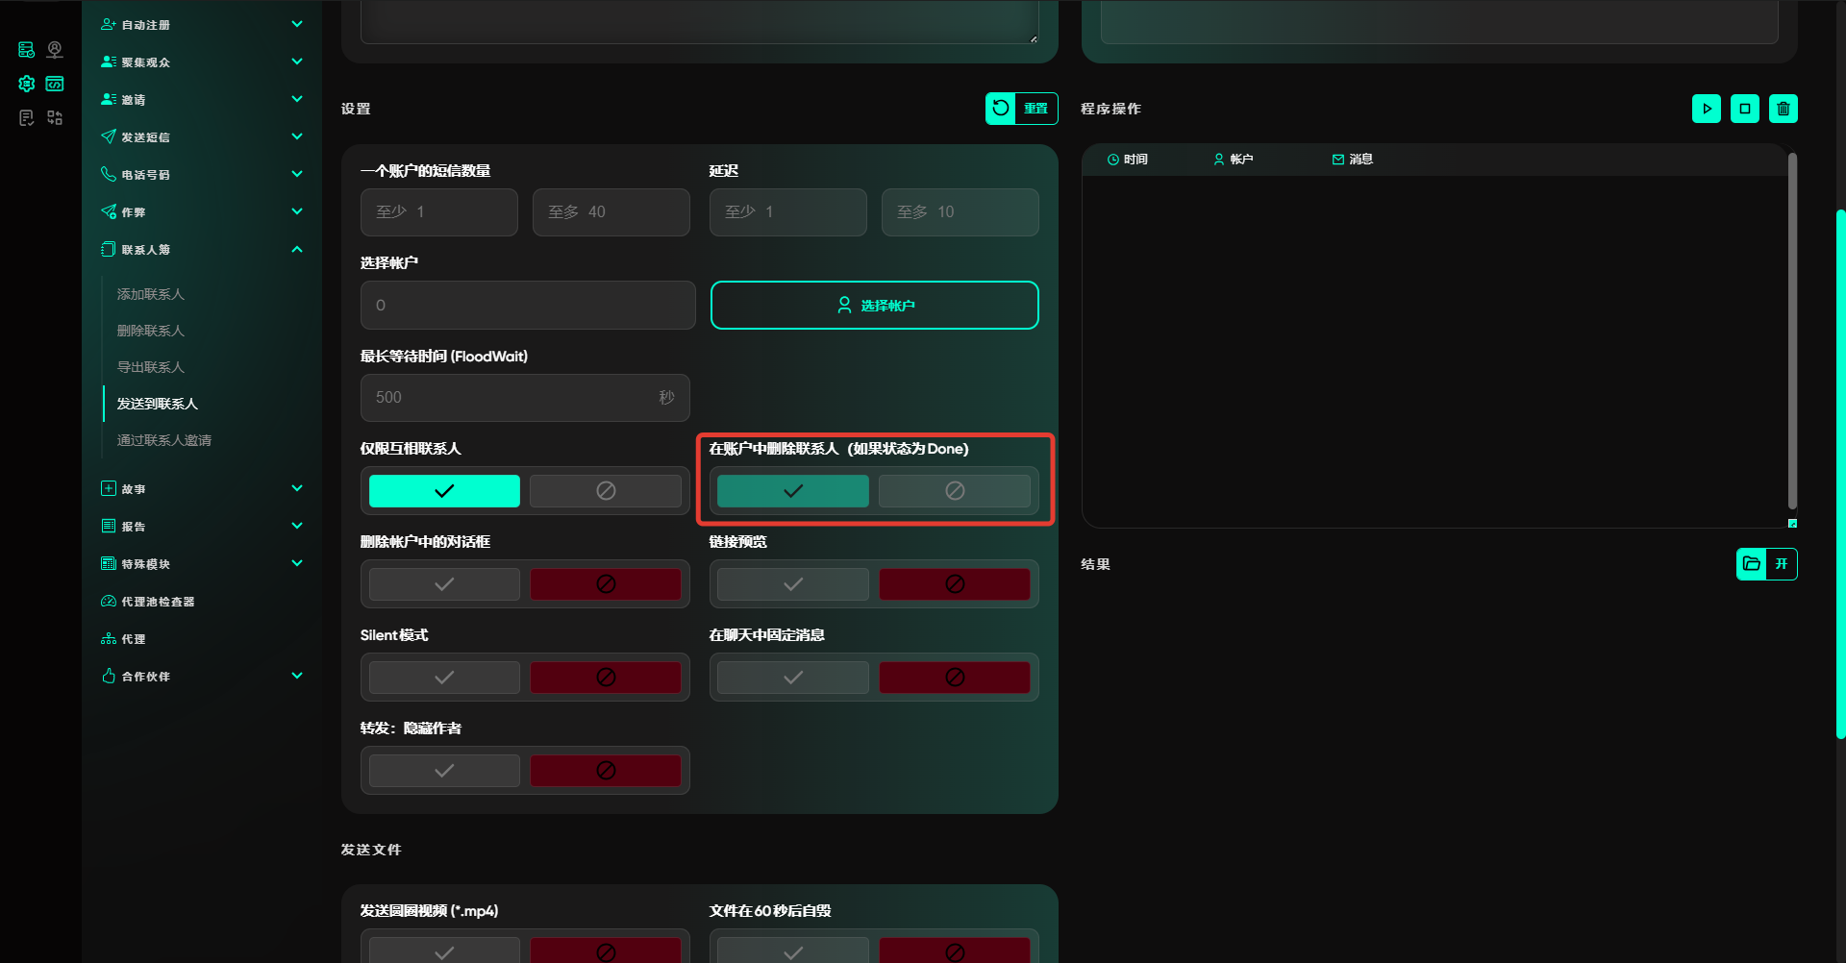Click the trash icon to clear log
The height and width of the screenshot is (963, 1846).
coord(1783,109)
